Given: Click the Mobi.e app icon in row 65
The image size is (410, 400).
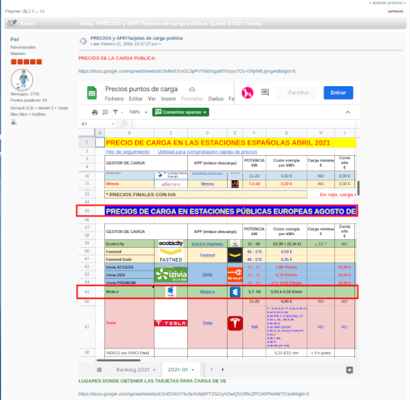Looking at the screenshot, I should coord(235,292).
